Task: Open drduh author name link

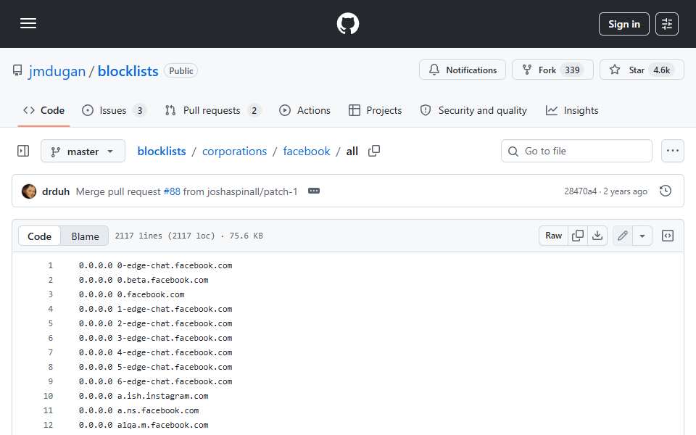Action: pyautogui.click(x=56, y=191)
